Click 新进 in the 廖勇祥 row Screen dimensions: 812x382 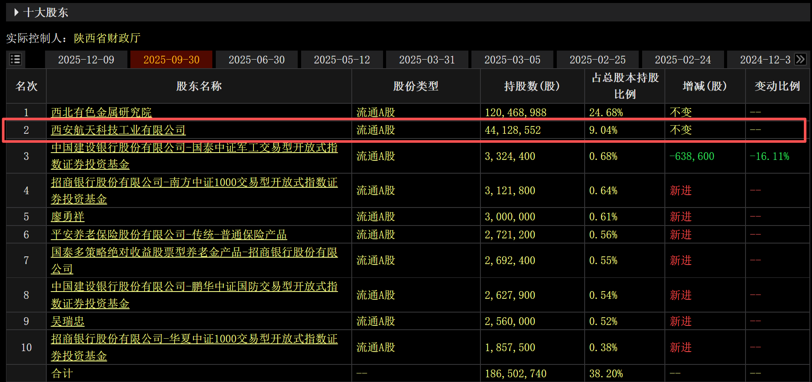(x=681, y=217)
